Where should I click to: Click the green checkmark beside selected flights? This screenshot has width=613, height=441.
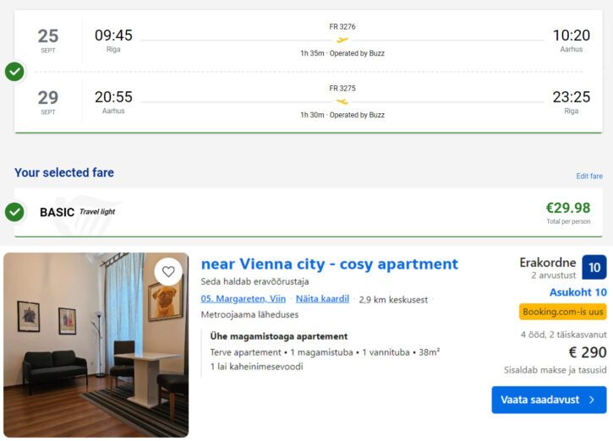[14, 72]
